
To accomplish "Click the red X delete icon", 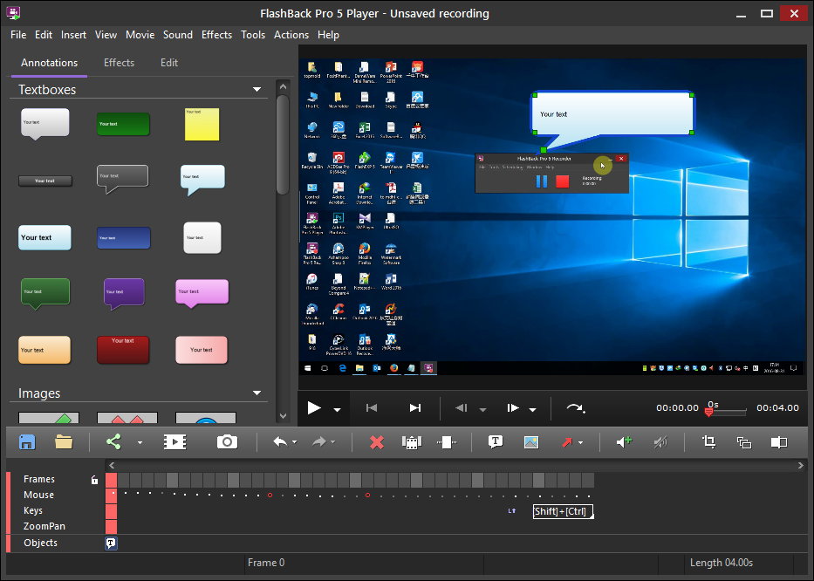I will (377, 442).
